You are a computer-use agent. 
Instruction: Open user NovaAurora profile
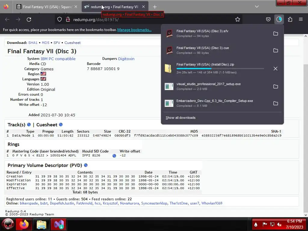(129, 203)
